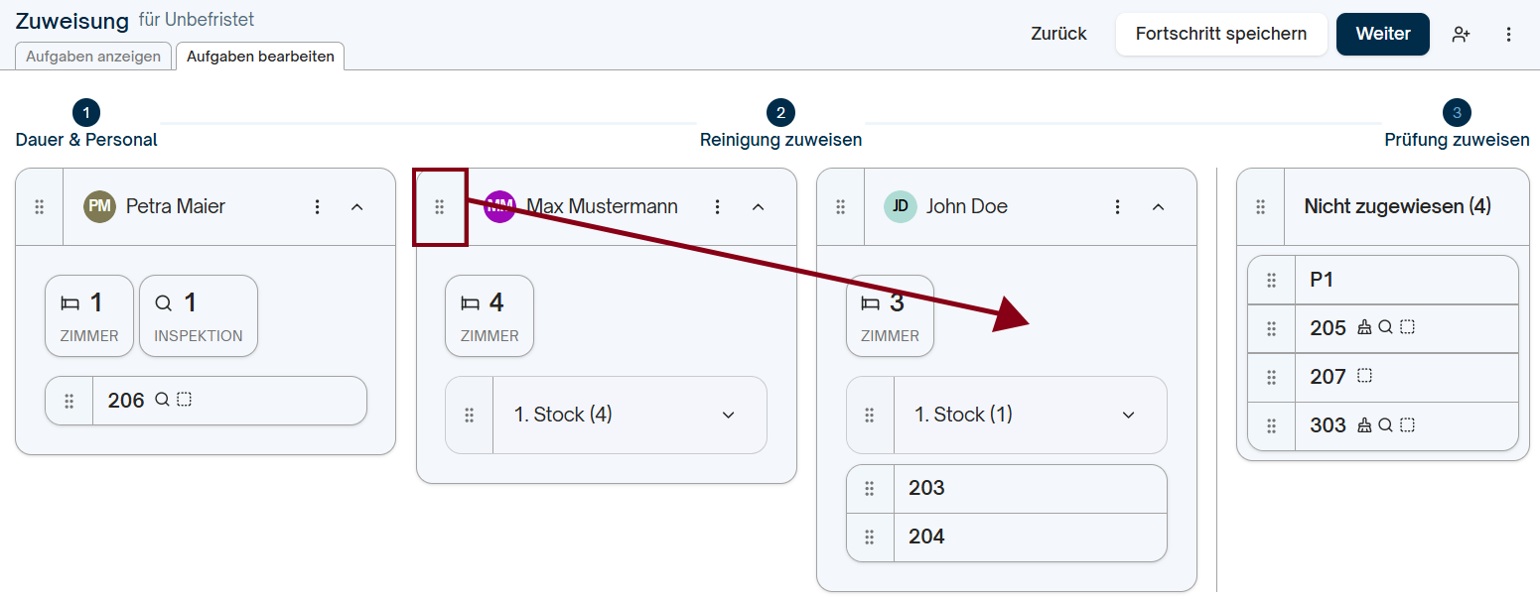
Task: Click drag handle beside room 303
Action: tap(1272, 425)
